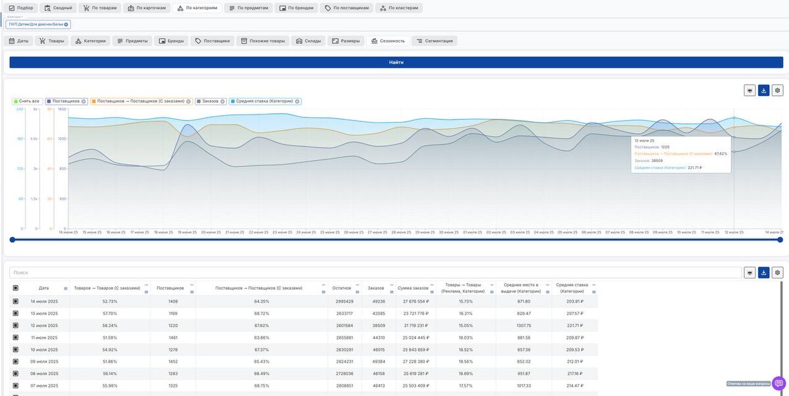Viewport: 789px width, 396px height.
Task: Click the Найти button
Action: [x=396, y=62]
